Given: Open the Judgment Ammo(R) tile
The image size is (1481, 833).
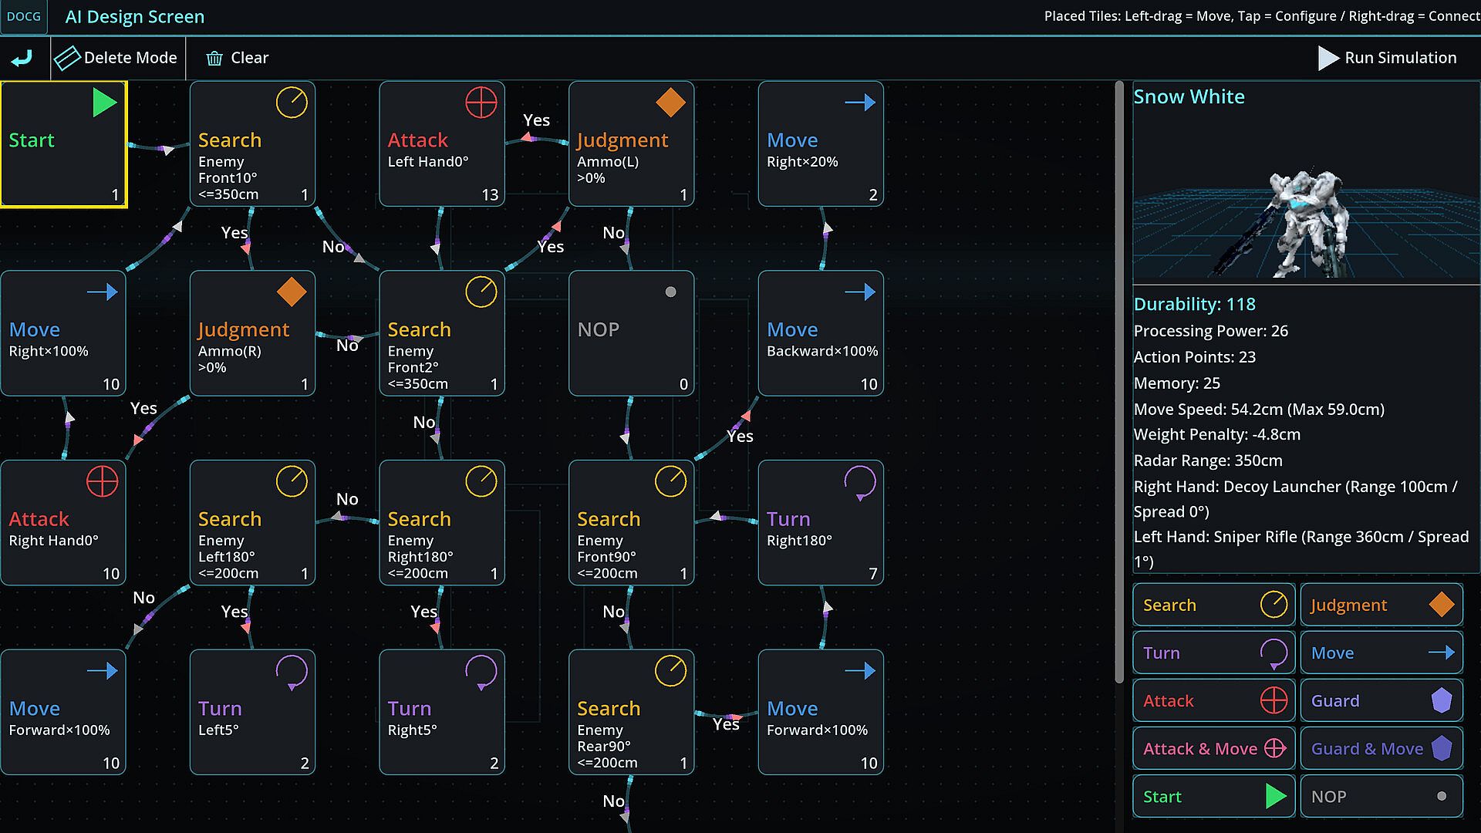Looking at the screenshot, I should pos(253,333).
